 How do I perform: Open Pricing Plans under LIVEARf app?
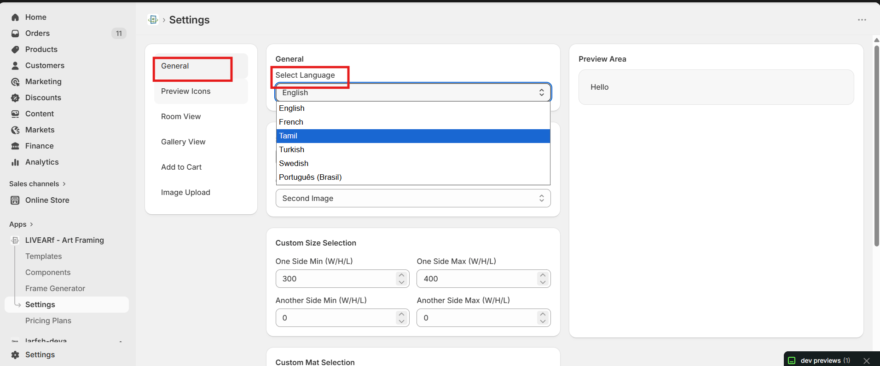tap(48, 320)
